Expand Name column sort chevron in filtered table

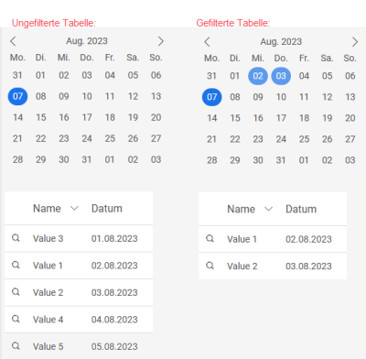tap(268, 209)
